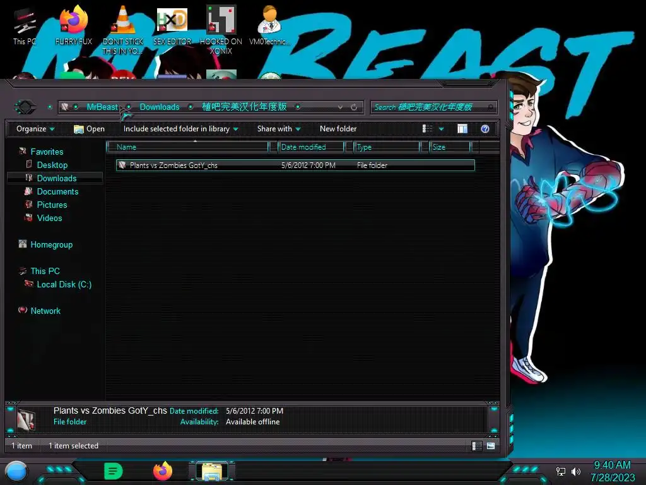Open the Help question mark icon
The width and height of the screenshot is (646, 485).
[485, 129]
